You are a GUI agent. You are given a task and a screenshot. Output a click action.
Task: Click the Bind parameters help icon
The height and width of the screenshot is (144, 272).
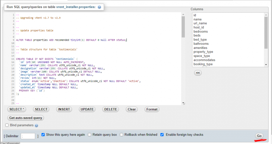(36, 125)
